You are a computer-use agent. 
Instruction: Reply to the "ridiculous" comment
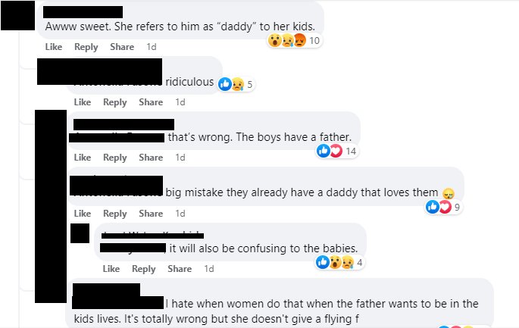pyautogui.click(x=115, y=102)
